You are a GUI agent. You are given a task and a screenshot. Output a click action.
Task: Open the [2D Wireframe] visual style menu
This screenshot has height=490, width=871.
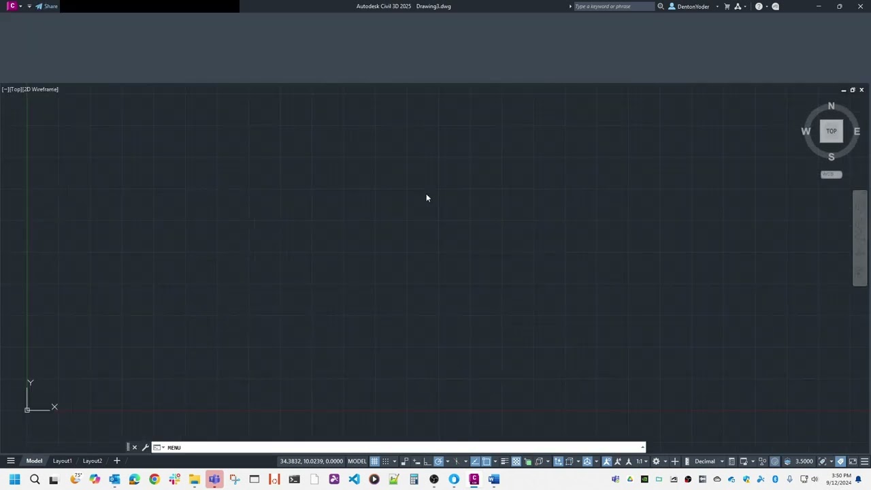pos(41,89)
